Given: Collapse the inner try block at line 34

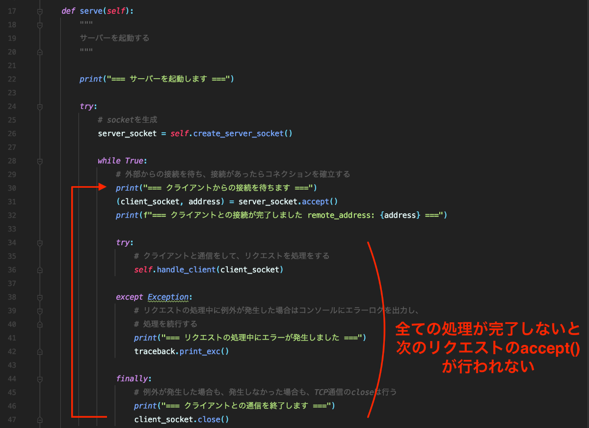Looking at the screenshot, I should [x=40, y=242].
